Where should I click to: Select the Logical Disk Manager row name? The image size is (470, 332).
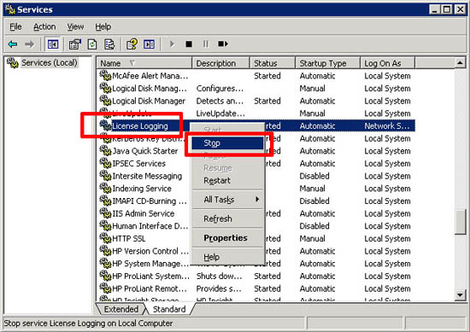click(x=149, y=101)
